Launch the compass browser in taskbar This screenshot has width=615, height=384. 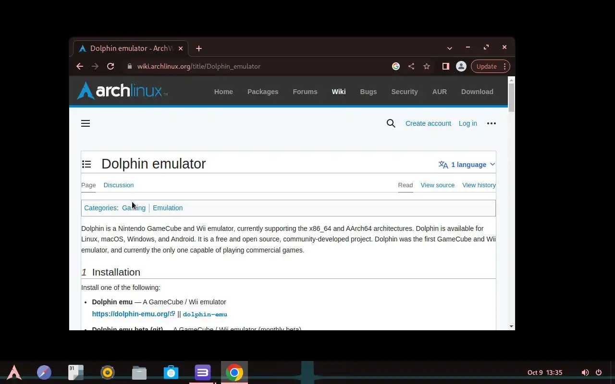click(x=44, y=372)
